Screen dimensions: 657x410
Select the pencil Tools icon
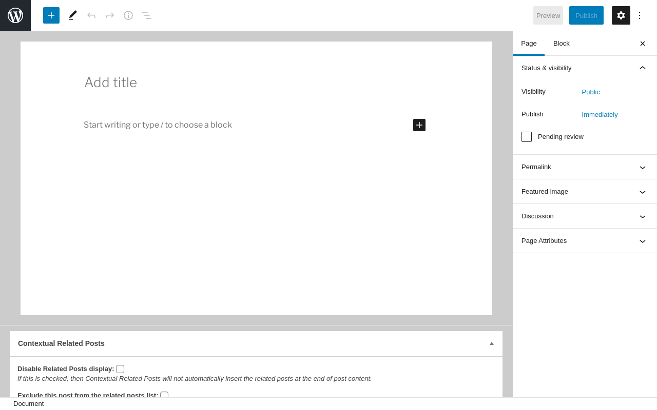[73, 15]
